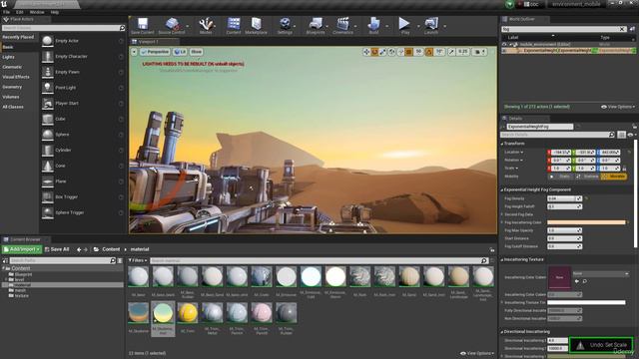Select the Lights category in Place Actors
The height and width of the screenshot is (359, 639).
pos(9,57)
